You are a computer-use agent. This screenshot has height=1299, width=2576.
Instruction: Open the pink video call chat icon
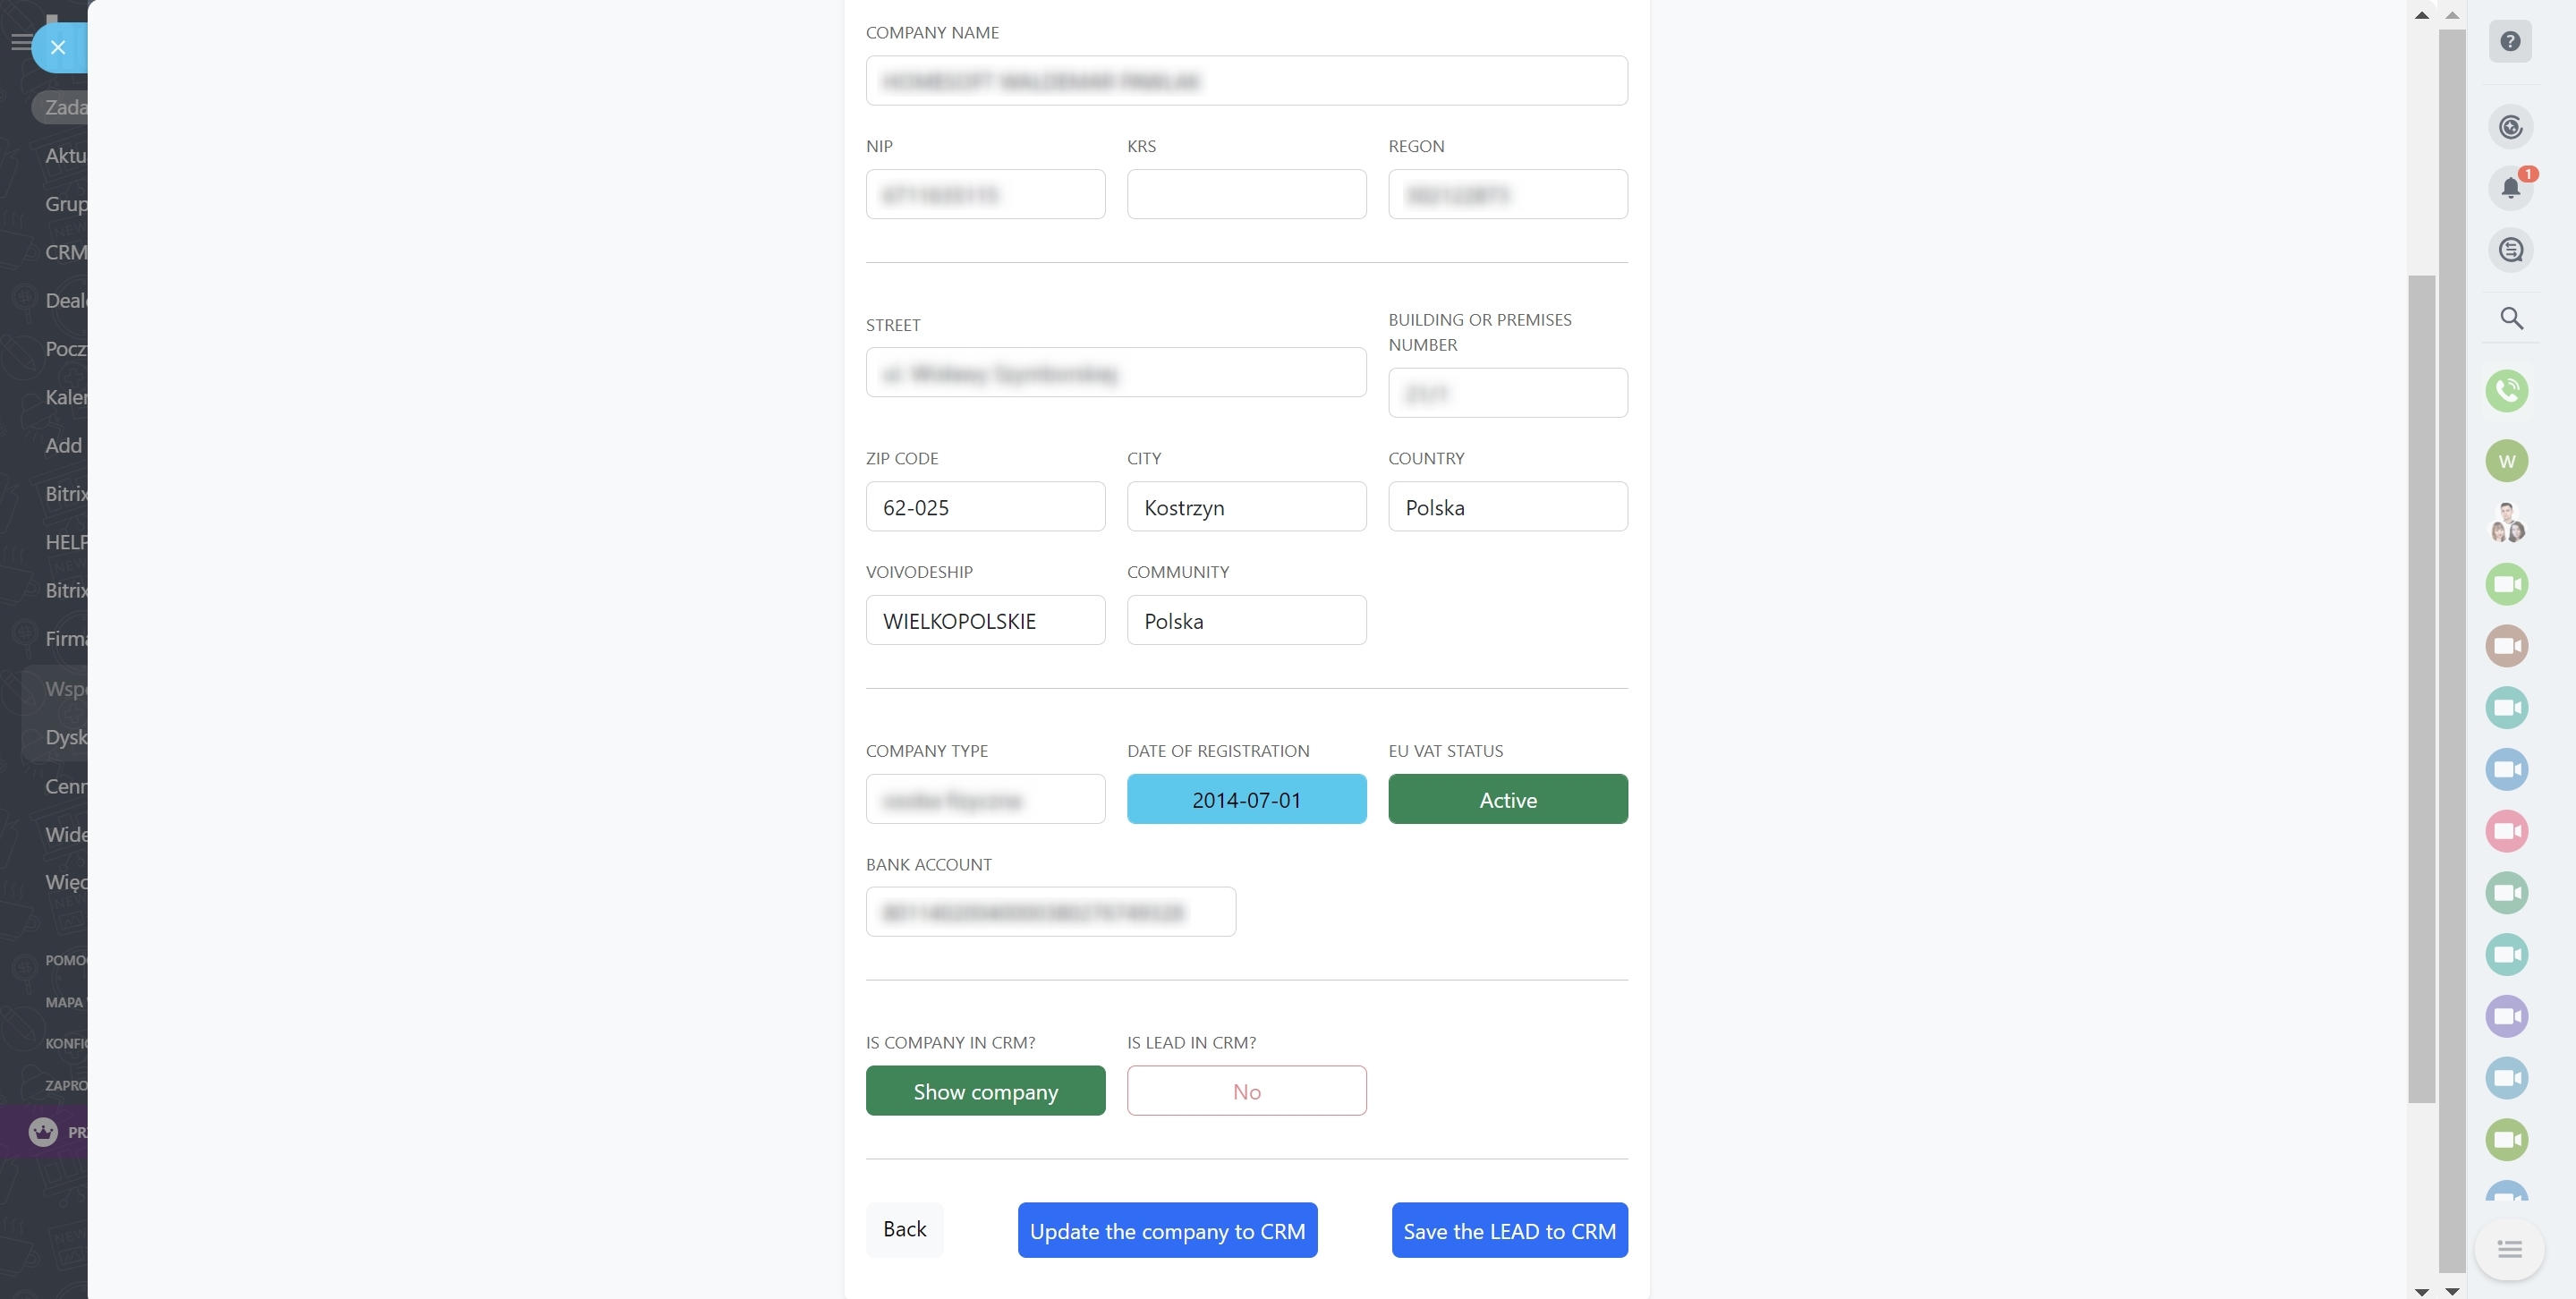coord(2507,831)
